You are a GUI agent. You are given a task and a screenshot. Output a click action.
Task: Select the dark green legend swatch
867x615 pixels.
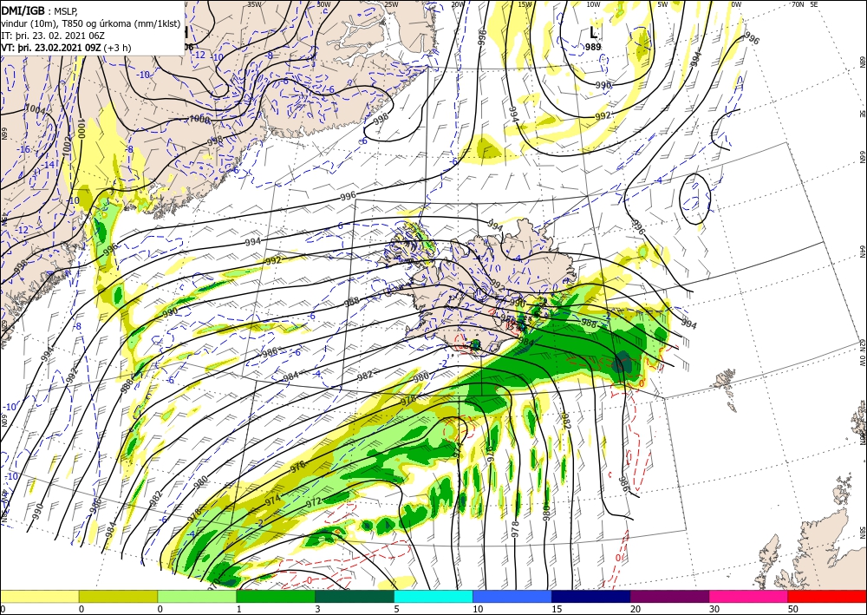(355, 597)
